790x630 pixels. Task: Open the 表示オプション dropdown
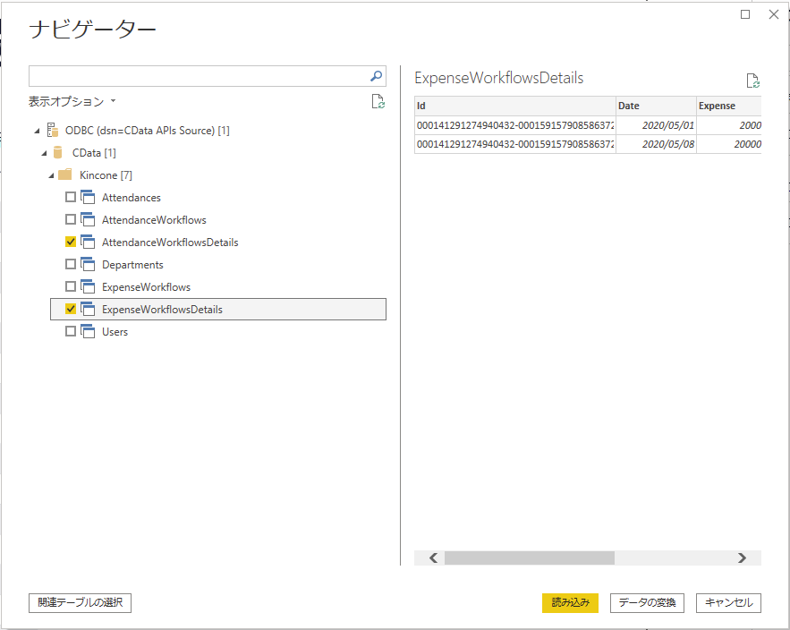72,101
